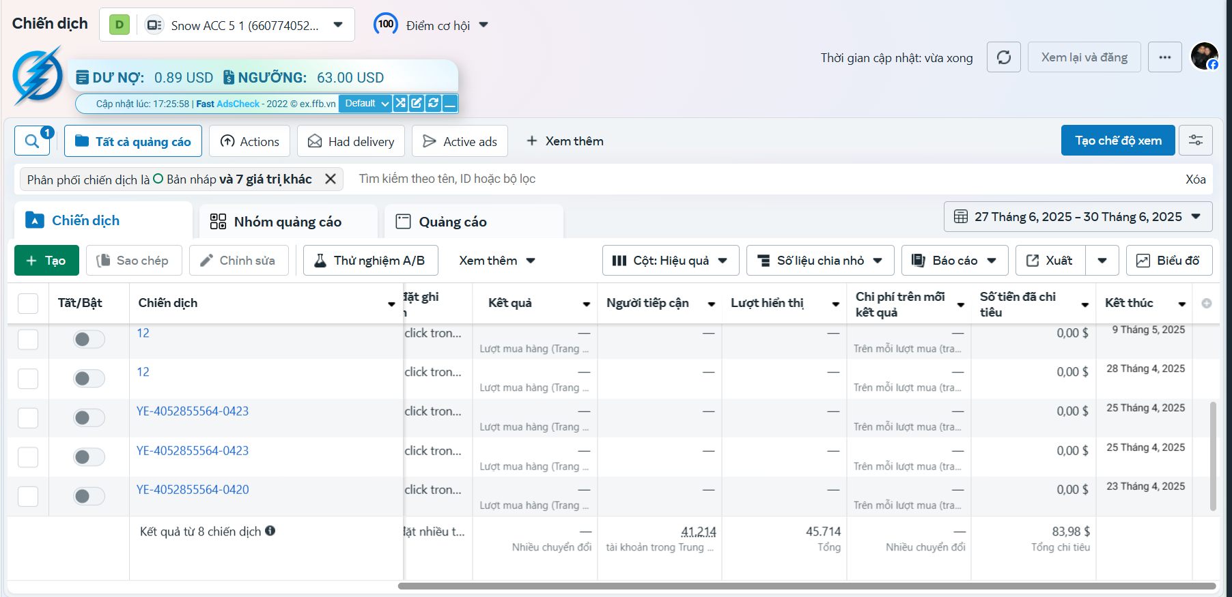The height and width of the screenshot is (597, 1232).
Task: Open the Số liệu chia nhỏ breakdown dropdown
Action: (820, 260)
